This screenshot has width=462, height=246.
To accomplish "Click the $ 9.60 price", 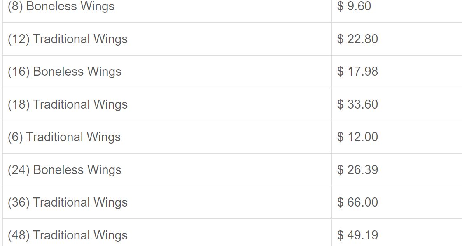I will 354,6.
